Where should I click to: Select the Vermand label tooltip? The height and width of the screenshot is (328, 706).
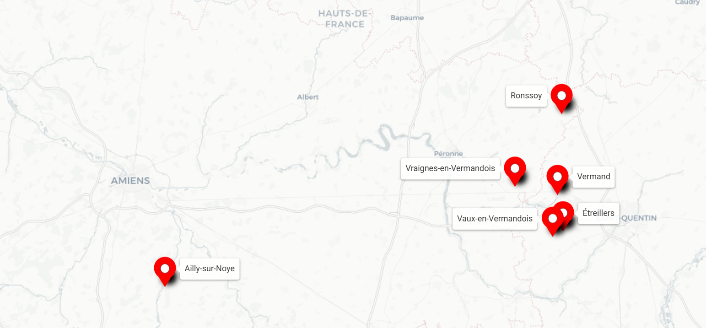pyautogui.click(x=593, y=177)
